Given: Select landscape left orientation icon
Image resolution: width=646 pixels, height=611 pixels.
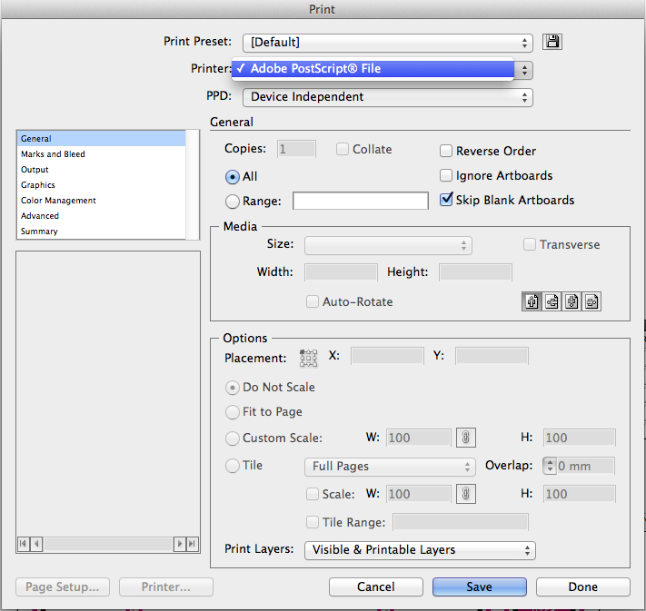Looking at the screenshot, I should [552, 302].
